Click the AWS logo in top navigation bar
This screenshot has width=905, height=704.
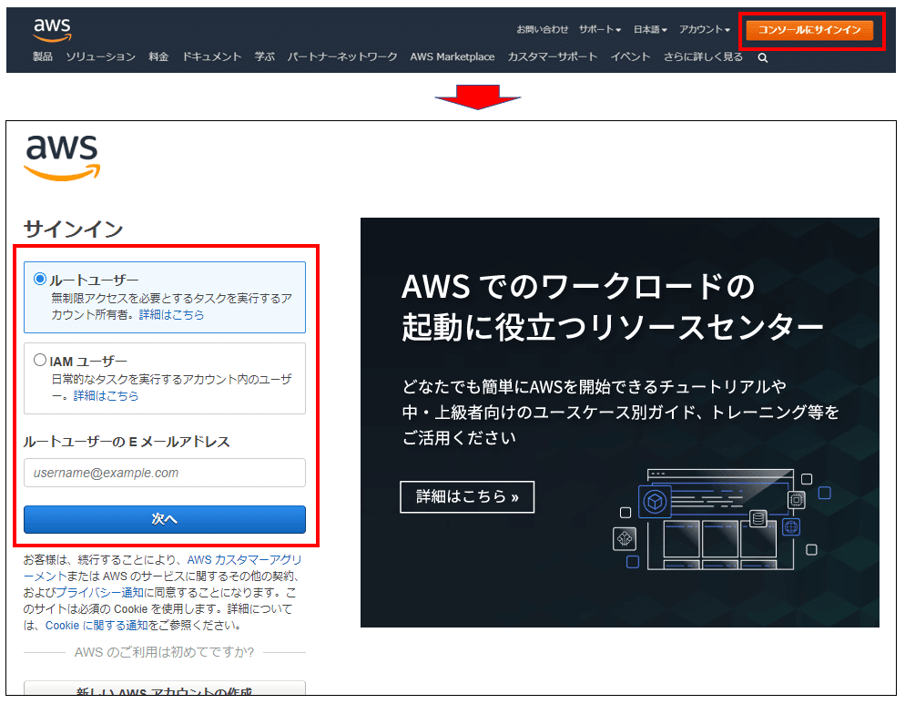[52, 29]
